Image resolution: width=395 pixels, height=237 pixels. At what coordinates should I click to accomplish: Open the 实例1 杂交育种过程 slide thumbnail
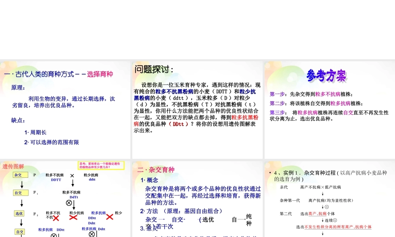(330, 199)
